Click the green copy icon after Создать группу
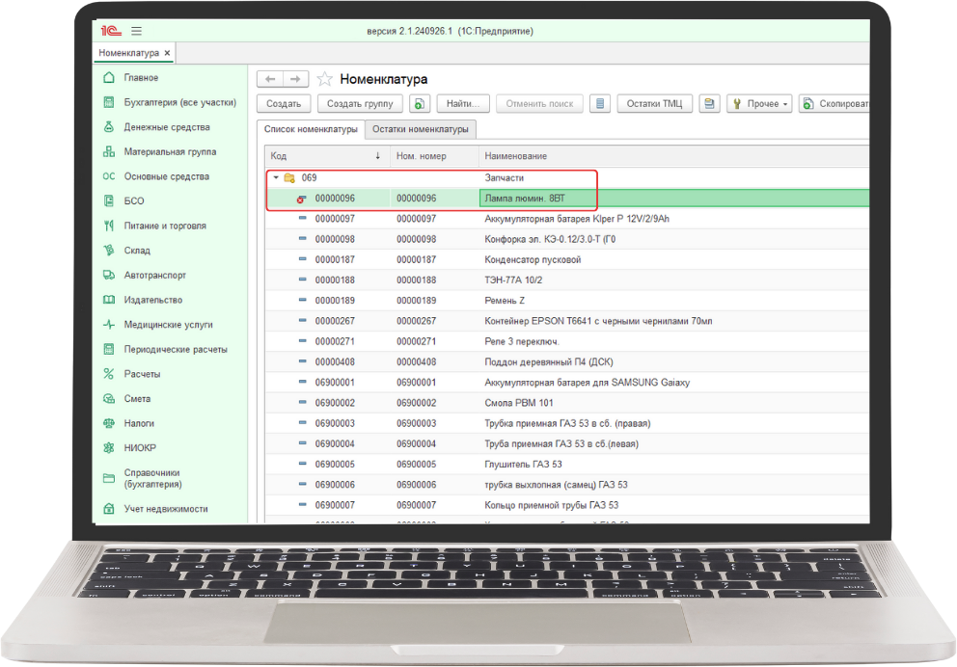The height and width of the screenshot is (667, 957). 419,104
